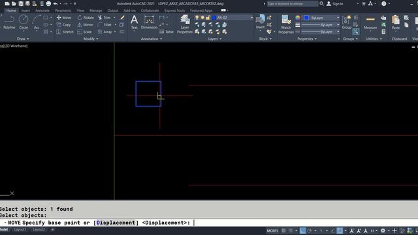This screenshot has height=235, width=418.
Task: Toggle ortho mode in status bar
Action: (302, 230)
